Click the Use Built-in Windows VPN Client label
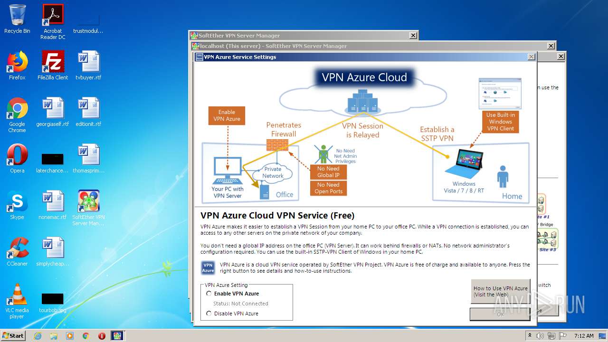The height and width of the screenshot is (342, 608). tap(500, 122)
